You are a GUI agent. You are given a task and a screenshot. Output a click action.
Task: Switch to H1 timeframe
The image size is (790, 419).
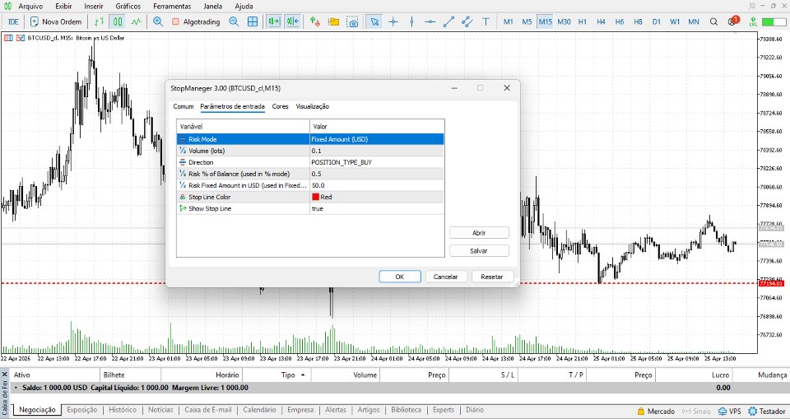(x=583, y=21)
